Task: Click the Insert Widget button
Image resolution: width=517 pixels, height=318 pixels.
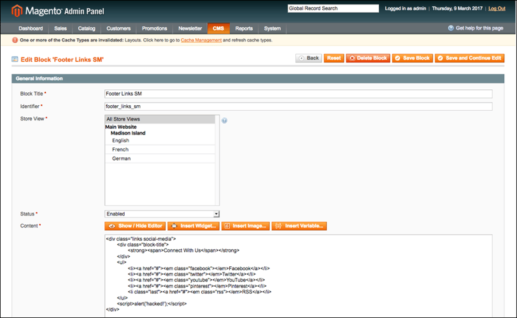Action: (193, 226)
